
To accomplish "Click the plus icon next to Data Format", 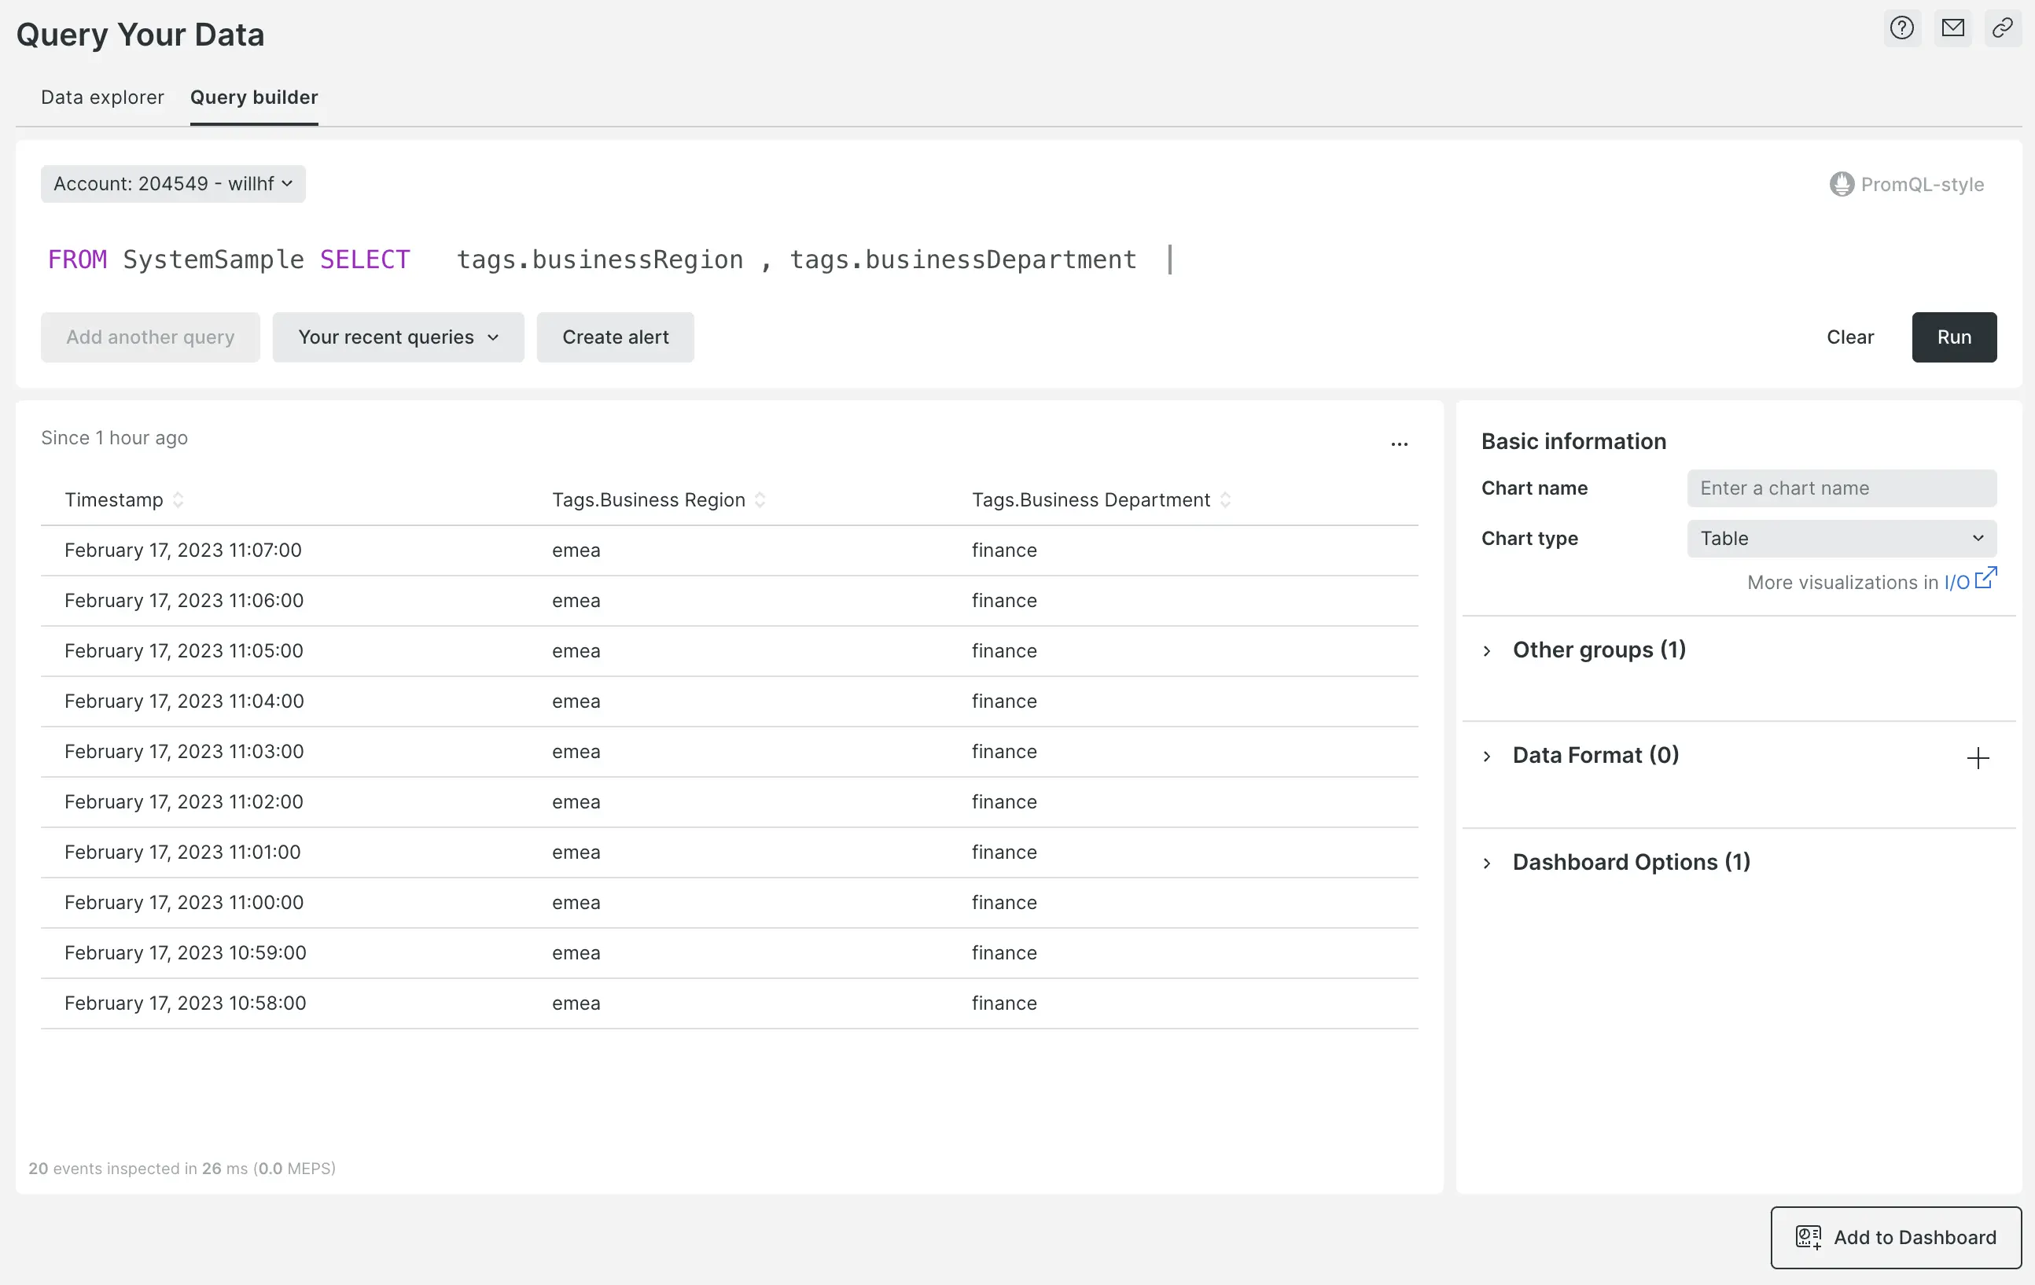I will pos(1977,757).
